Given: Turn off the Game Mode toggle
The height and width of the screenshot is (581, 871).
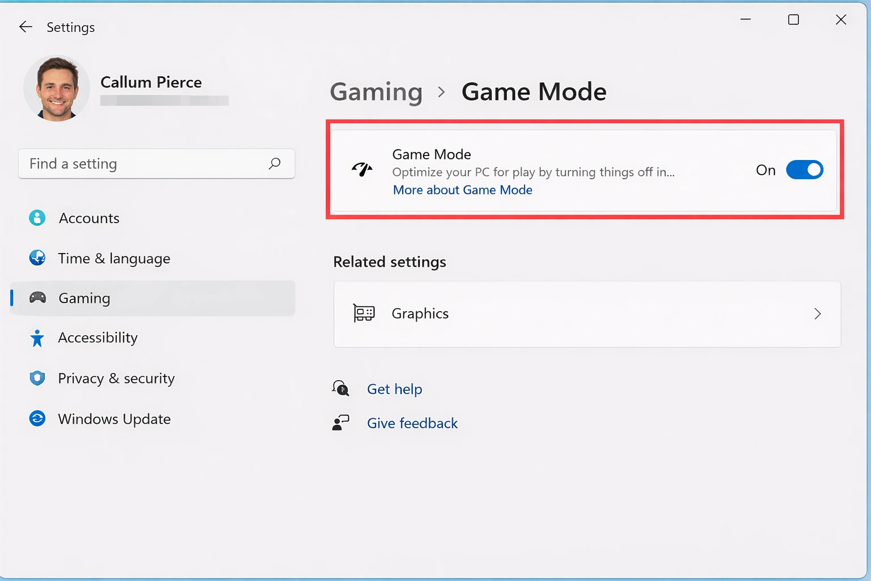Looking at the screenshot, I should pos(805,170).
